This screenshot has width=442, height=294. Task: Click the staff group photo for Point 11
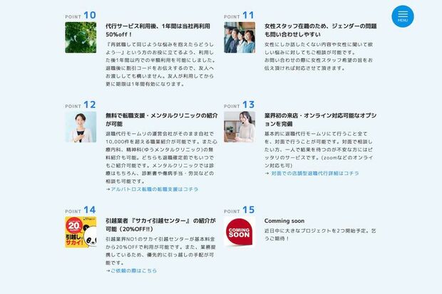tap(240, 38)
